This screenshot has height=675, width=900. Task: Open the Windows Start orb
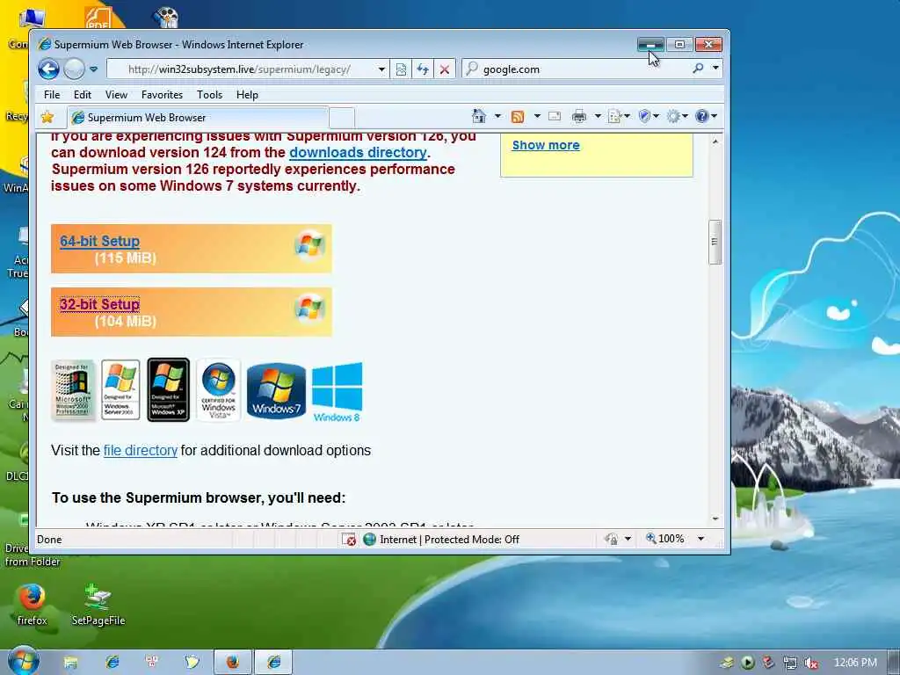click(x=24, y=660)
